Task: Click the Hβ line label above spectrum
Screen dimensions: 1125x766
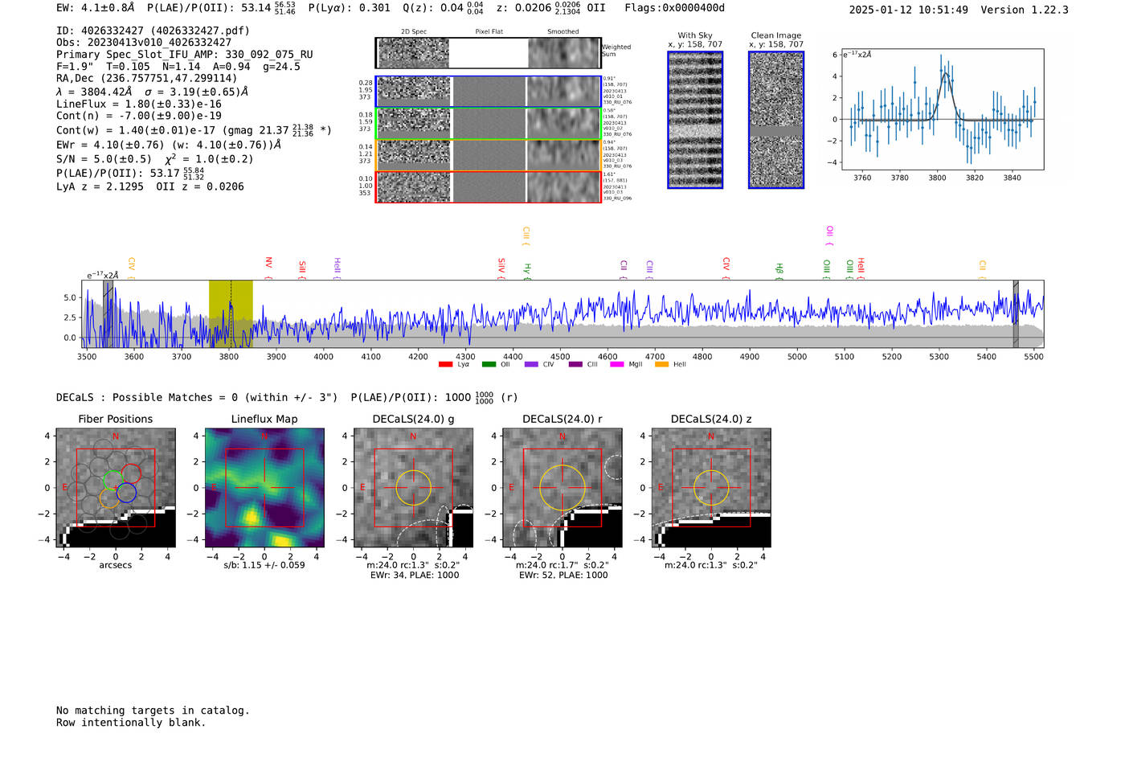Action: [779, 271]
